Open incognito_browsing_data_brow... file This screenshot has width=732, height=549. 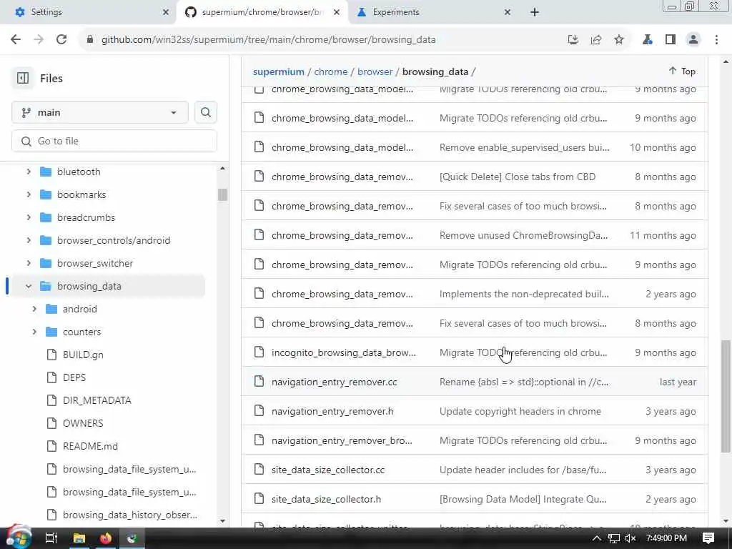(x=344, y=352)
